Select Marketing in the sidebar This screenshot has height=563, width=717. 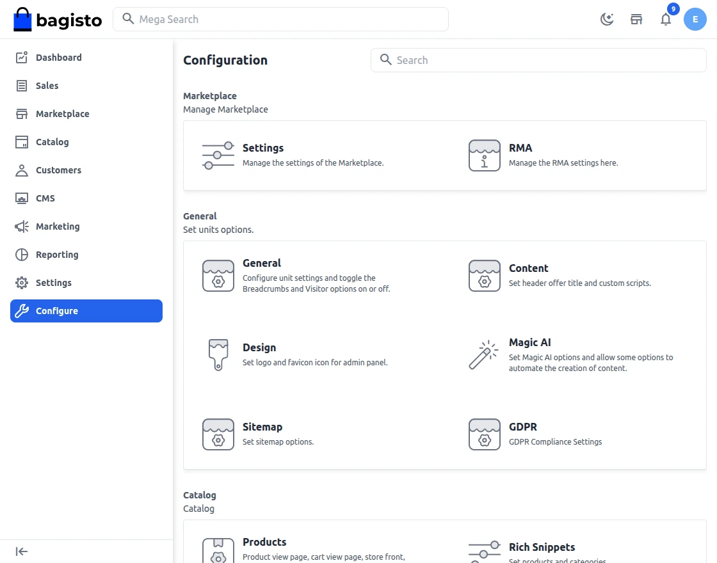(x=58, y=226)
